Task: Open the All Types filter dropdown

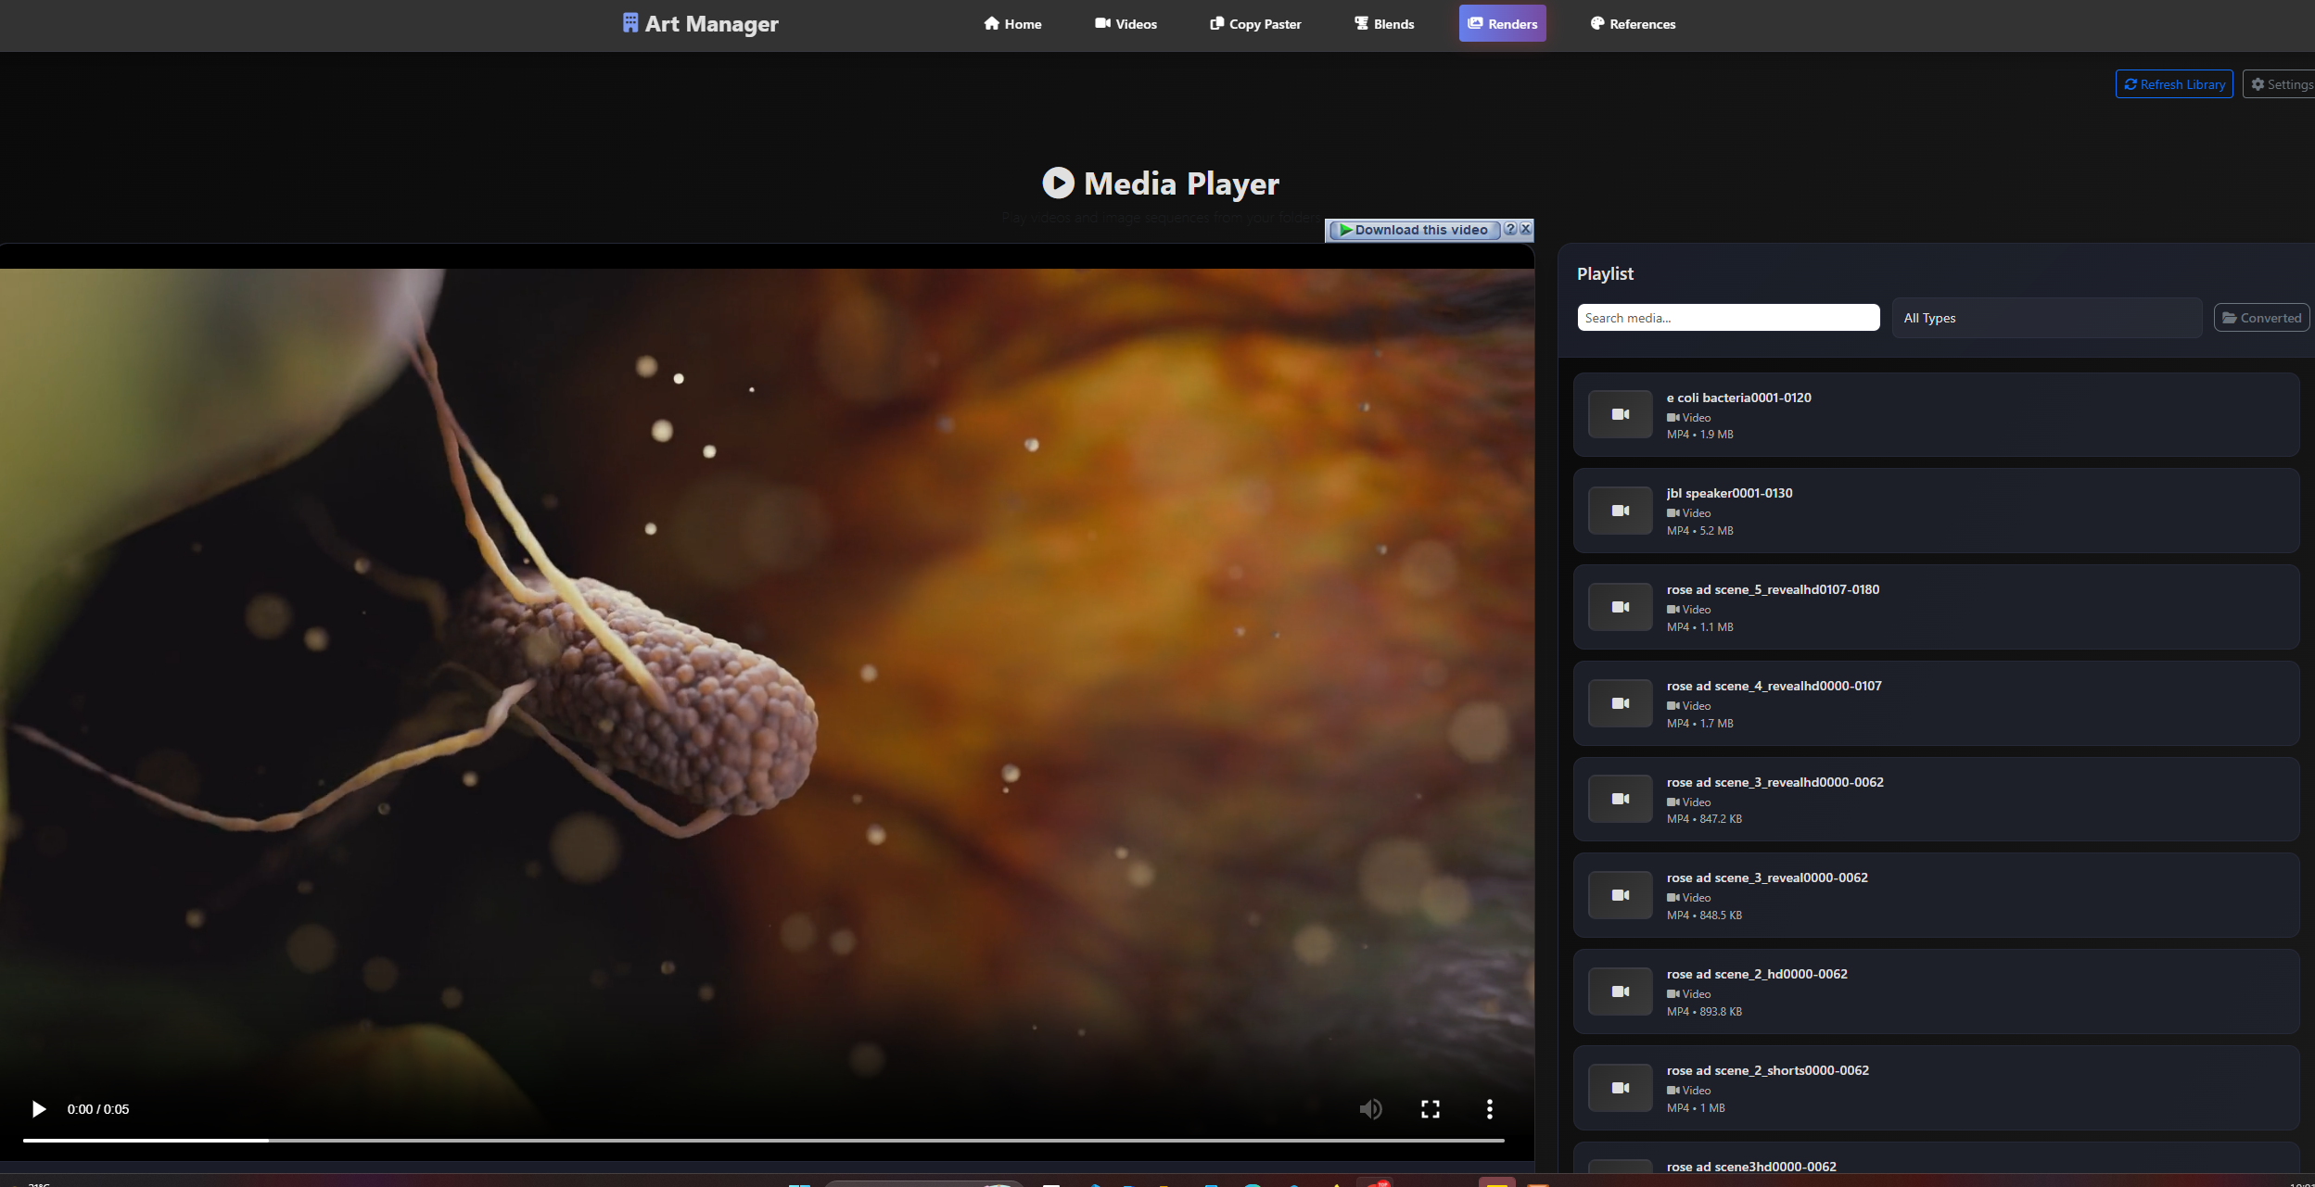Action: [x=2044, y=317]
